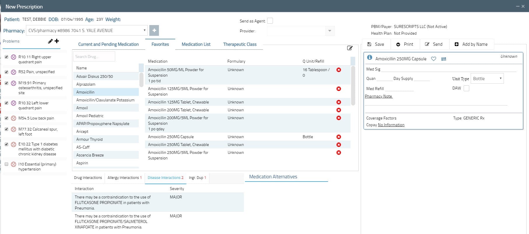Click the plus button next to Pharmacy dropdown
Image resolution: width=529 pixels, height=234 pixels.
[154, 30]
